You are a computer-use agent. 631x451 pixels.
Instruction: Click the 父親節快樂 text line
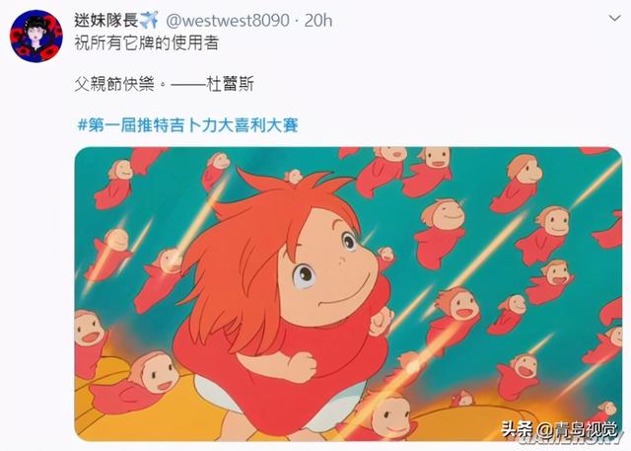tap(114, 84)
